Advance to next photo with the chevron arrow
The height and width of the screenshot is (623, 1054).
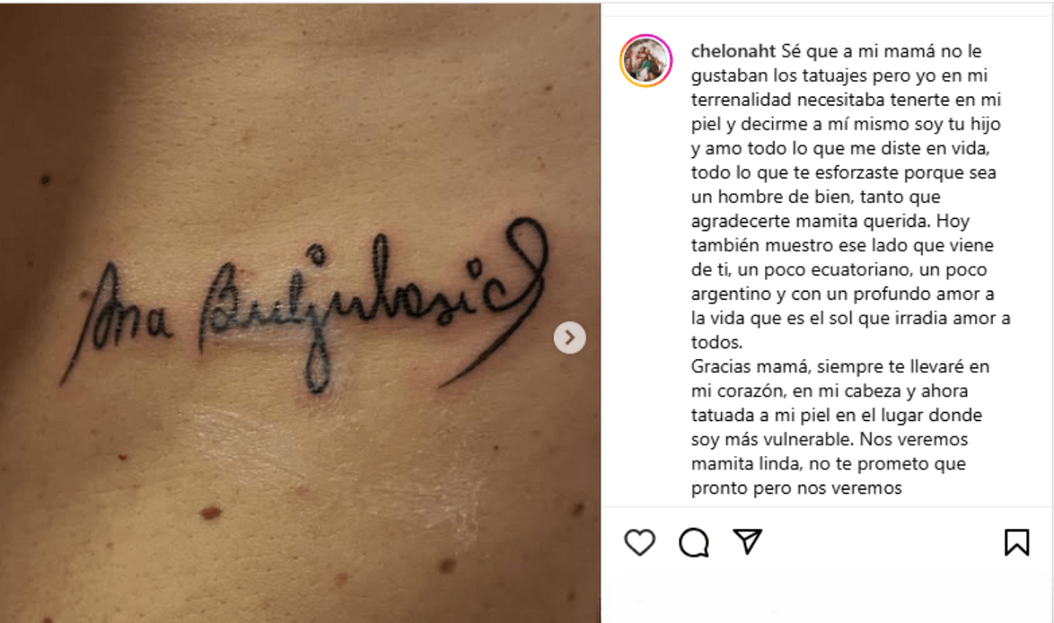coord(570,337)
